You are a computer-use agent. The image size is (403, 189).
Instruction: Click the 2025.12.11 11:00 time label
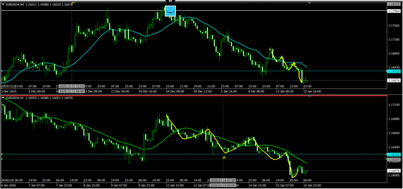click(72, 86)
